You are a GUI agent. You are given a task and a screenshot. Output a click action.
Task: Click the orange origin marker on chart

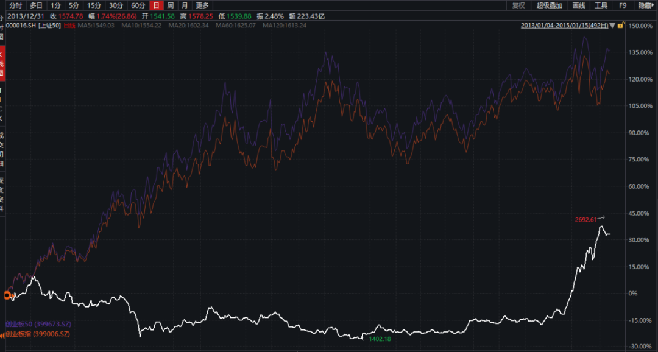coord(8,295)
